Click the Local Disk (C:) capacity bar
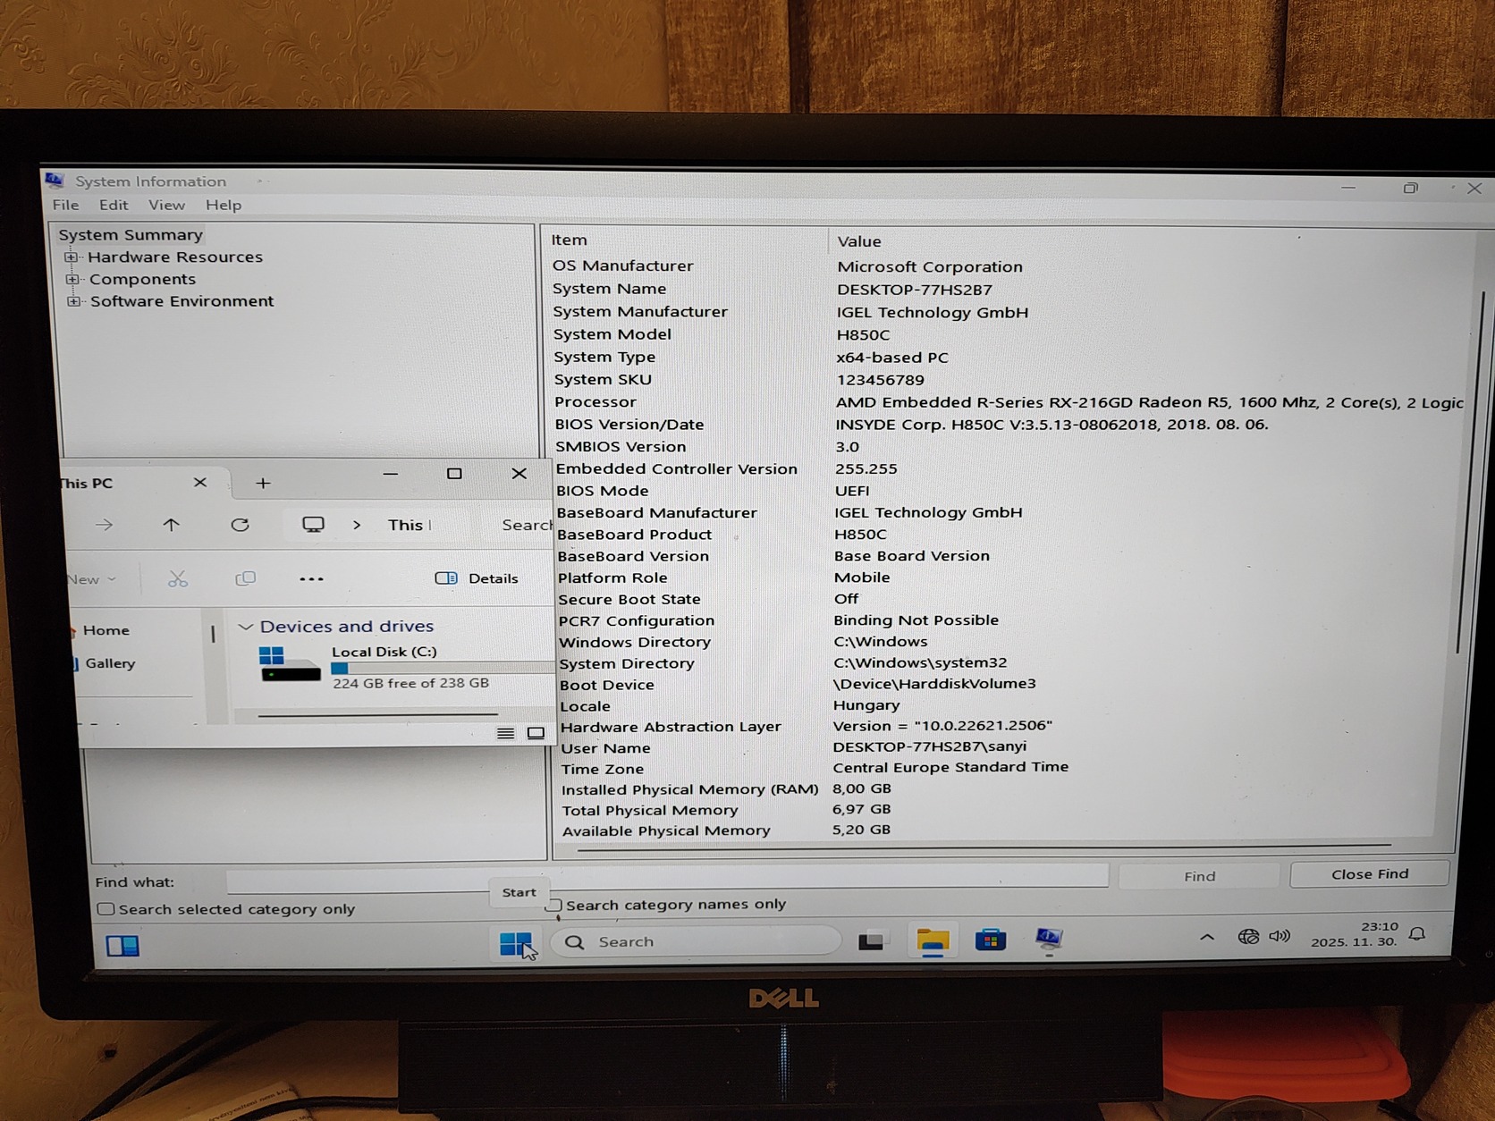 click(442, 668)
